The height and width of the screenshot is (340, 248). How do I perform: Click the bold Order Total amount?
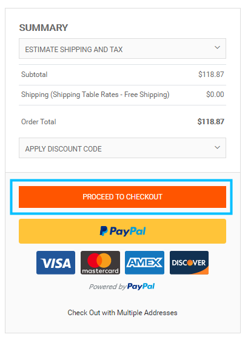tap(210, 122)
